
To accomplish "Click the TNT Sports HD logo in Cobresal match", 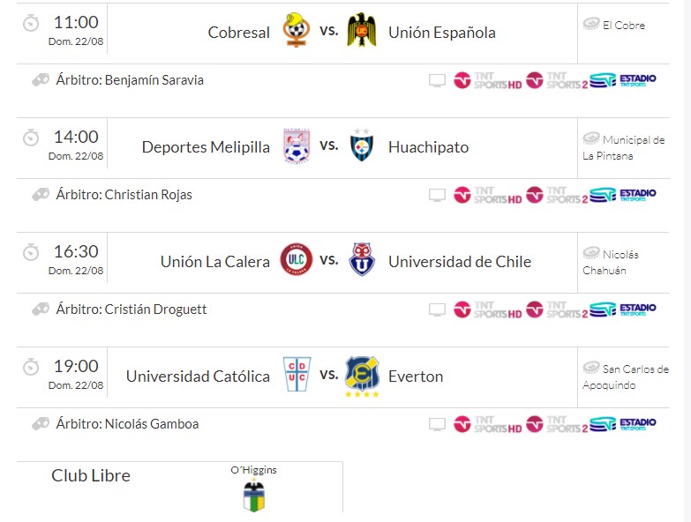I will [x=487, y=80].
